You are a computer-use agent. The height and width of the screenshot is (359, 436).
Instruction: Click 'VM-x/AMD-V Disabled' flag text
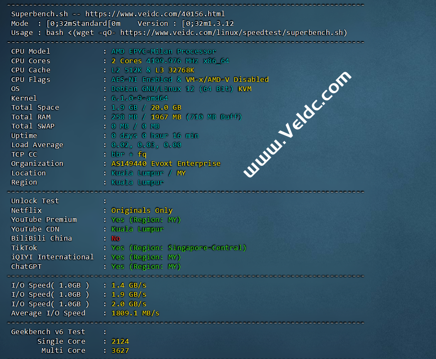227,80
